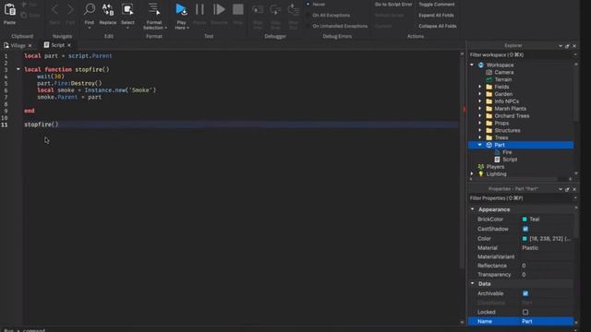Click the Paste clipboard icon
This screenshot has width=591, height=332.
click(9, 9)
